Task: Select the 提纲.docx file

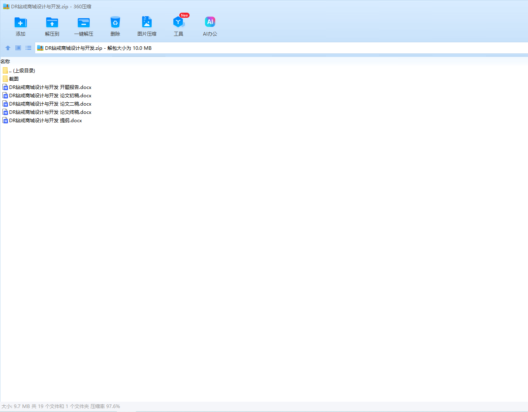Action: tap(45, 121)
